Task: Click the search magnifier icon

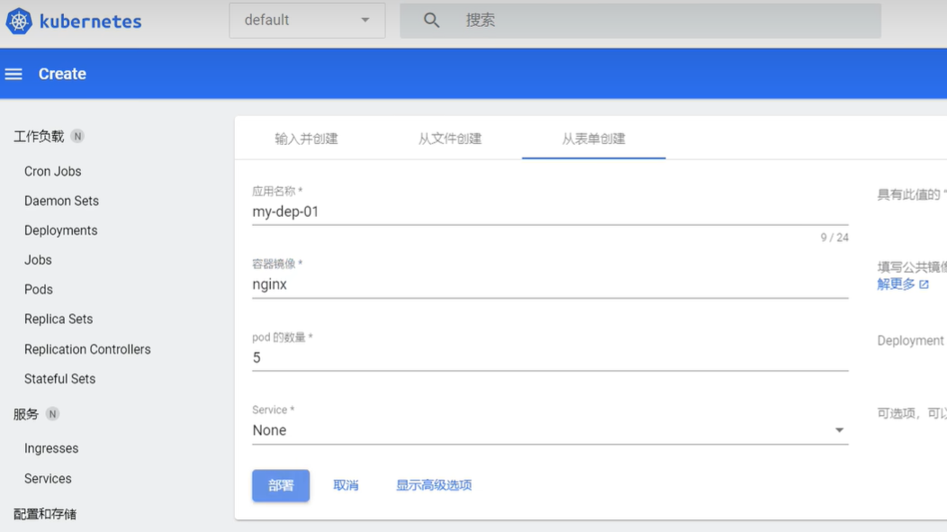Action: [431, 20]
